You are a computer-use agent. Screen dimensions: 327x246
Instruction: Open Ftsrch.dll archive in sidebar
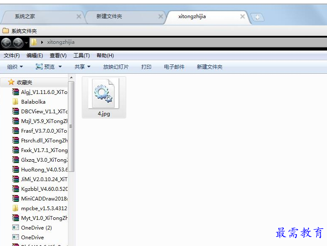click(x=40, y=141)
